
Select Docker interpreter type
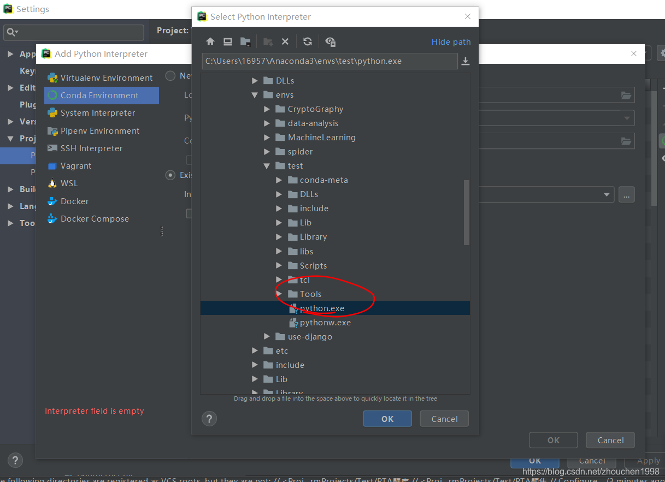pos(101,201)
